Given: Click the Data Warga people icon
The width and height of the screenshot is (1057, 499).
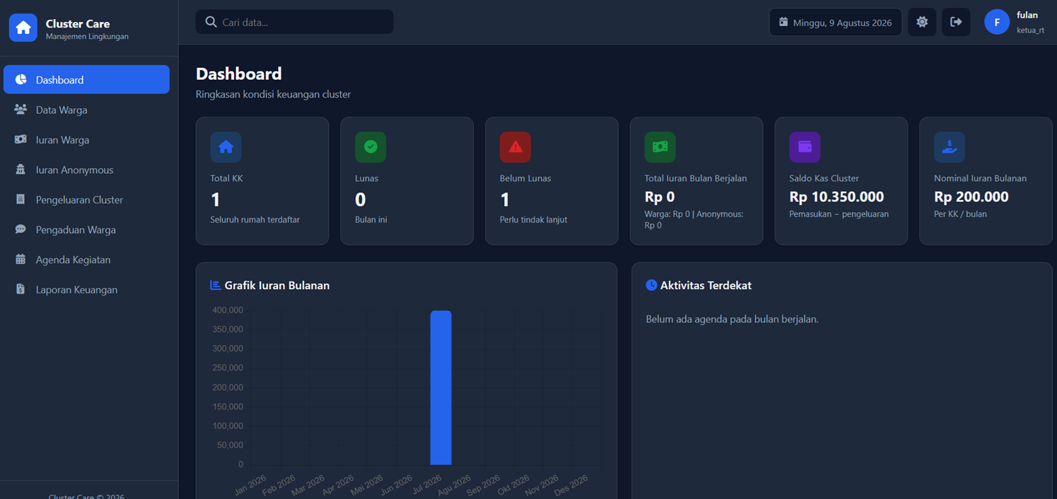Looking at the screenshot, I should (x=21, y=110).
